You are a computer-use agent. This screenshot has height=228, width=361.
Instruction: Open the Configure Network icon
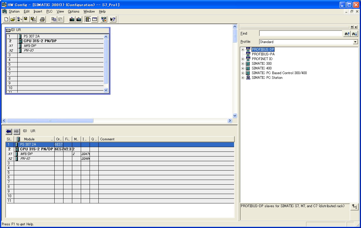point(104,19)
